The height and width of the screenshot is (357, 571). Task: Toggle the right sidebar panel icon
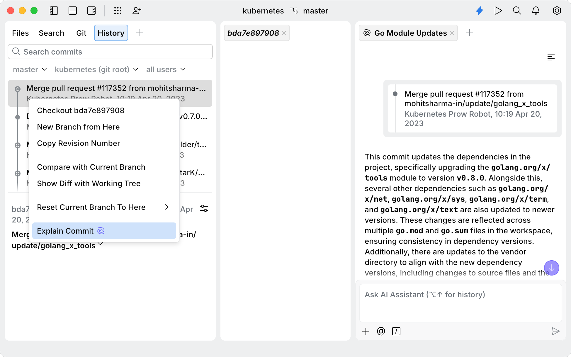91,11
